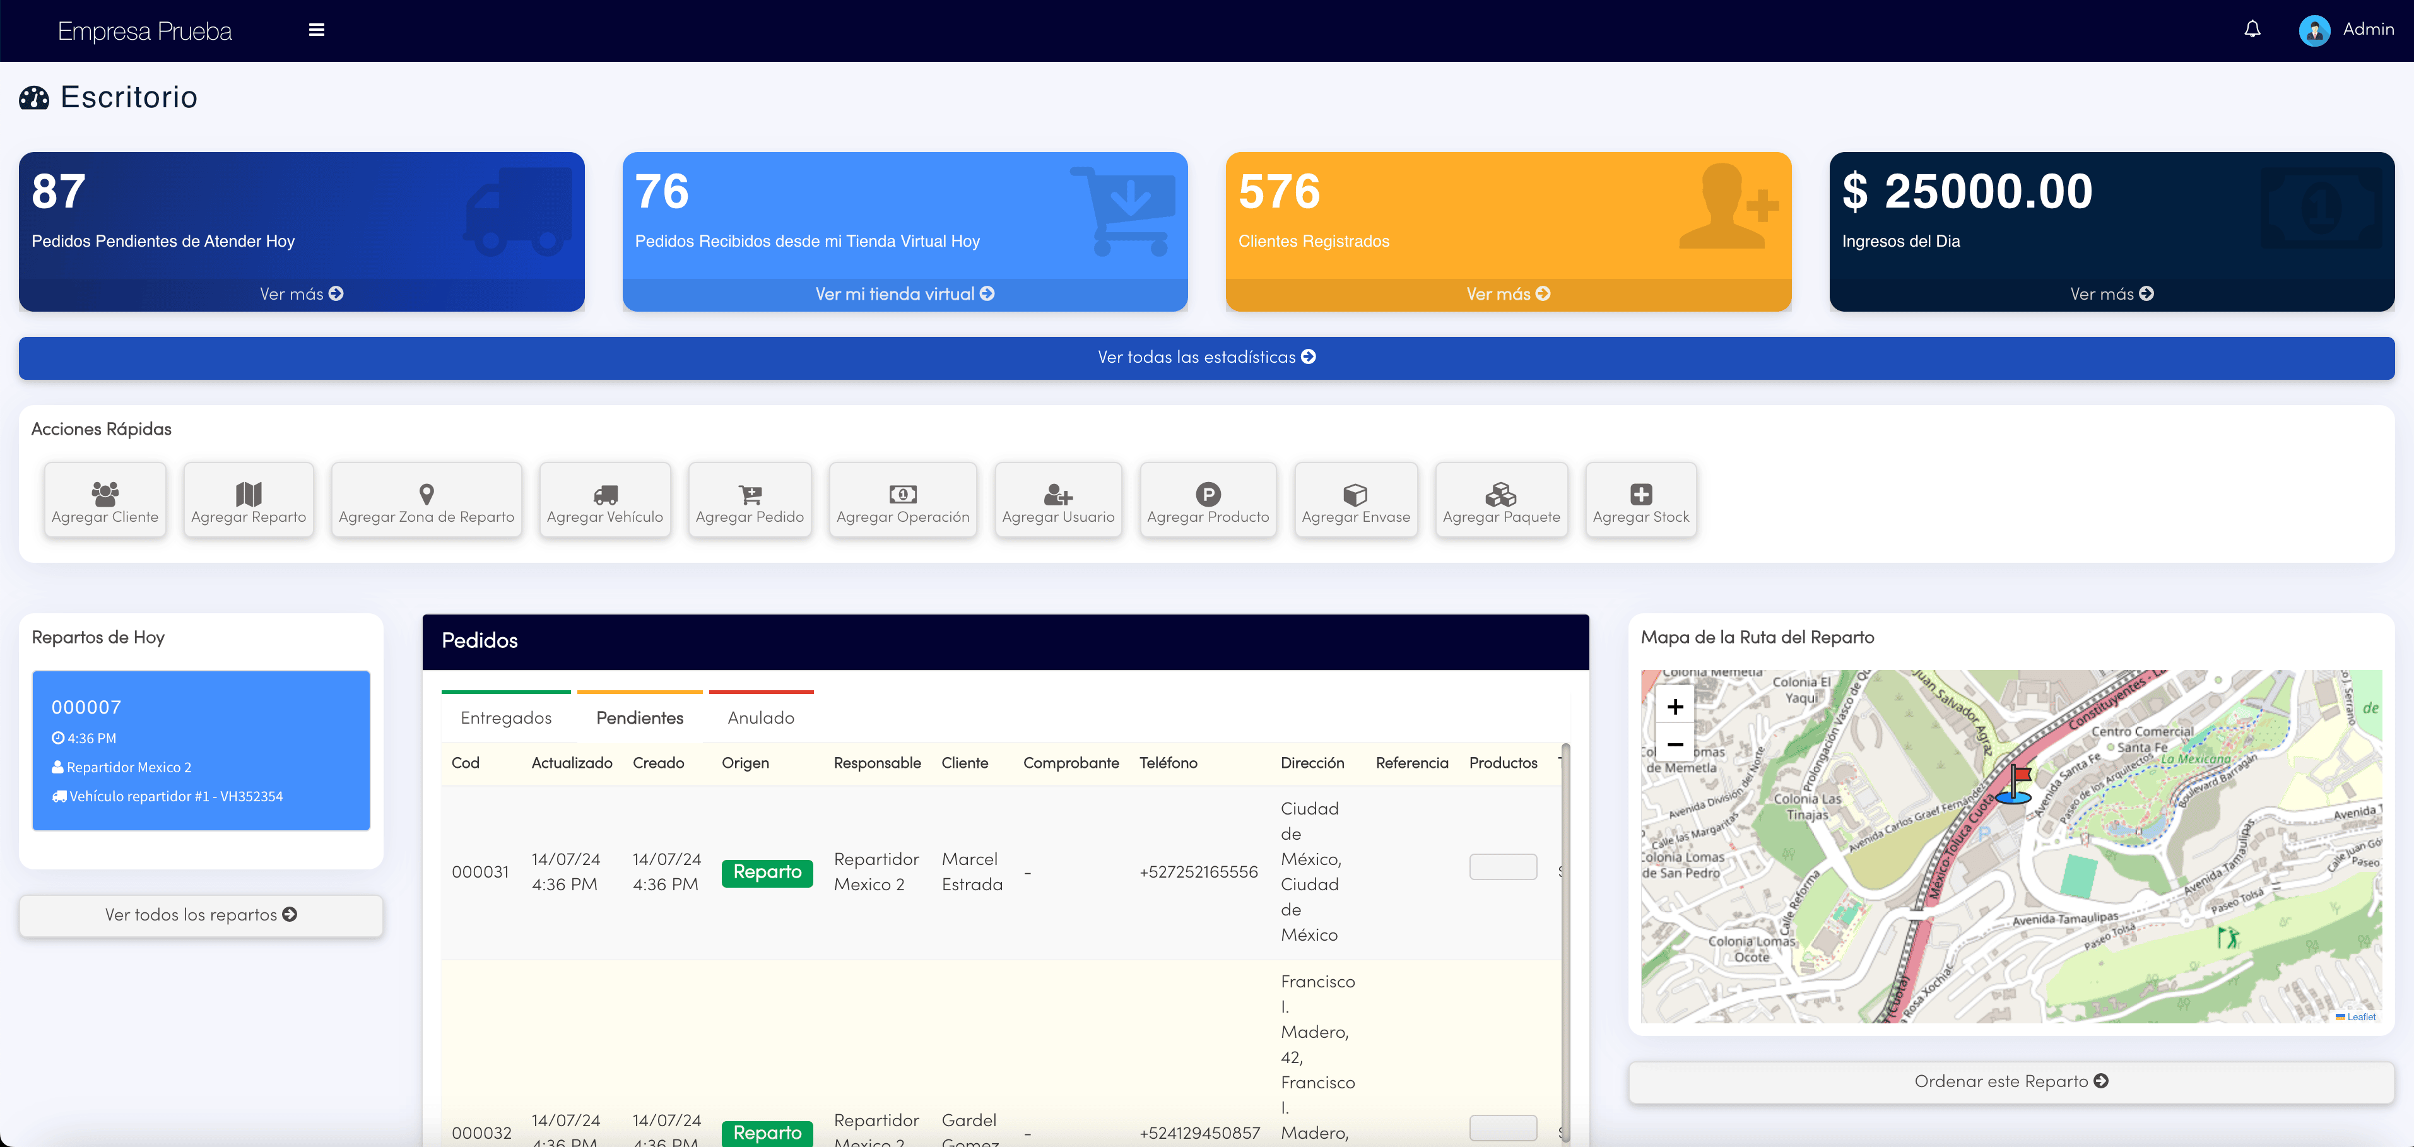Click Agregar Envase box icon button
Screen dimensions: 2414x1147
pyautogui.click(x=1356, y=500)
